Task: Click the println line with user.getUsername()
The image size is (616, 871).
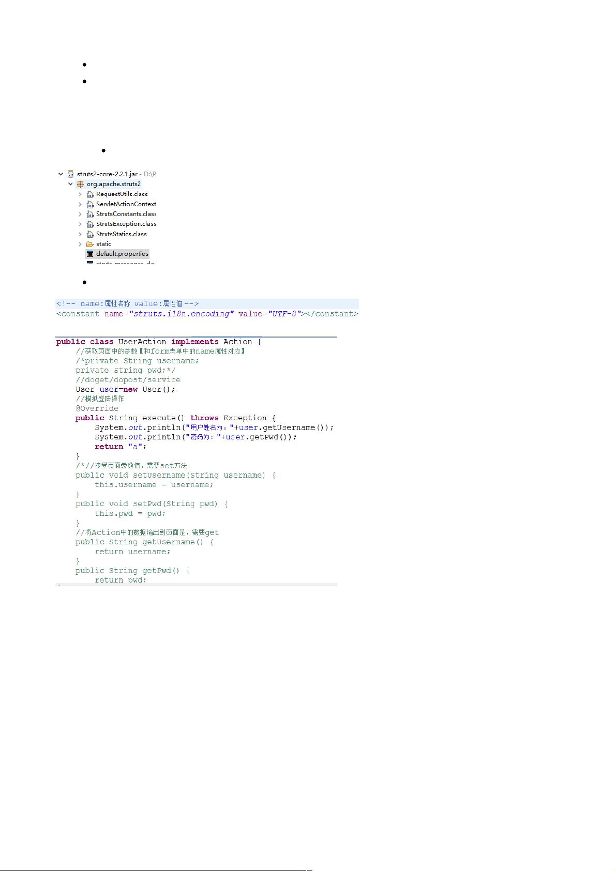Action: [x=214, y=427]
